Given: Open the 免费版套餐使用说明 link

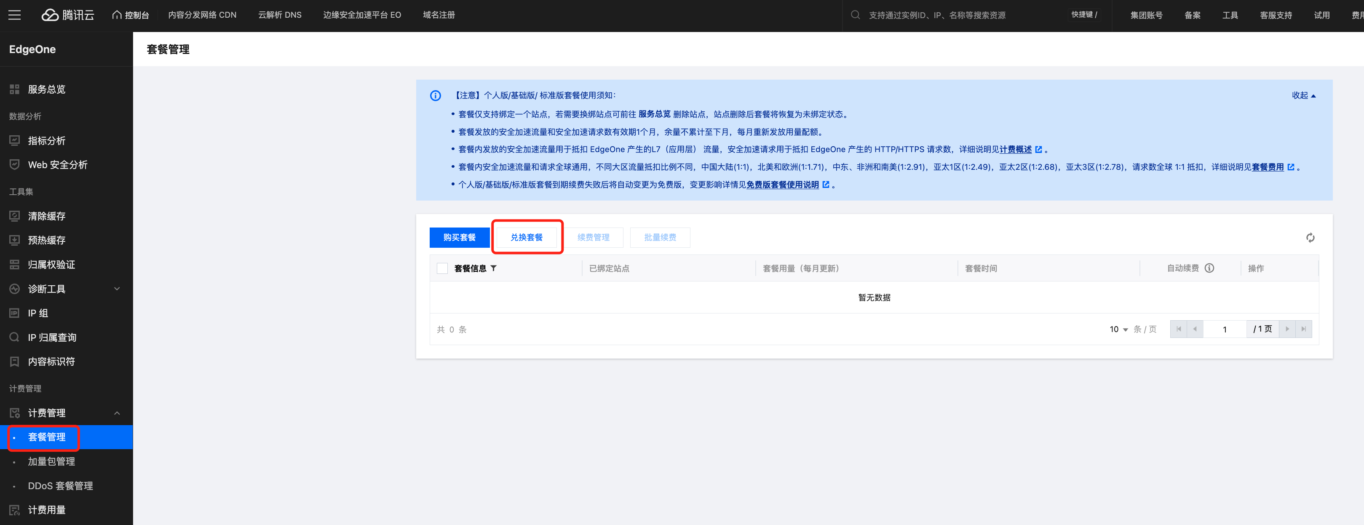Looking at the screenshot, I should [x=782, y=185].
